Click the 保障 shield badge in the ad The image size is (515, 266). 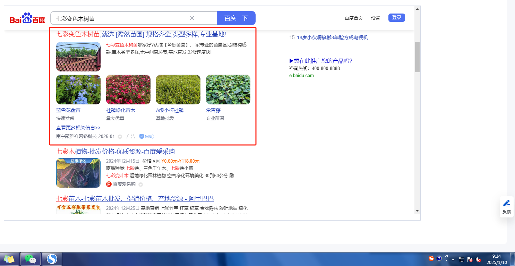coord(146,136)
